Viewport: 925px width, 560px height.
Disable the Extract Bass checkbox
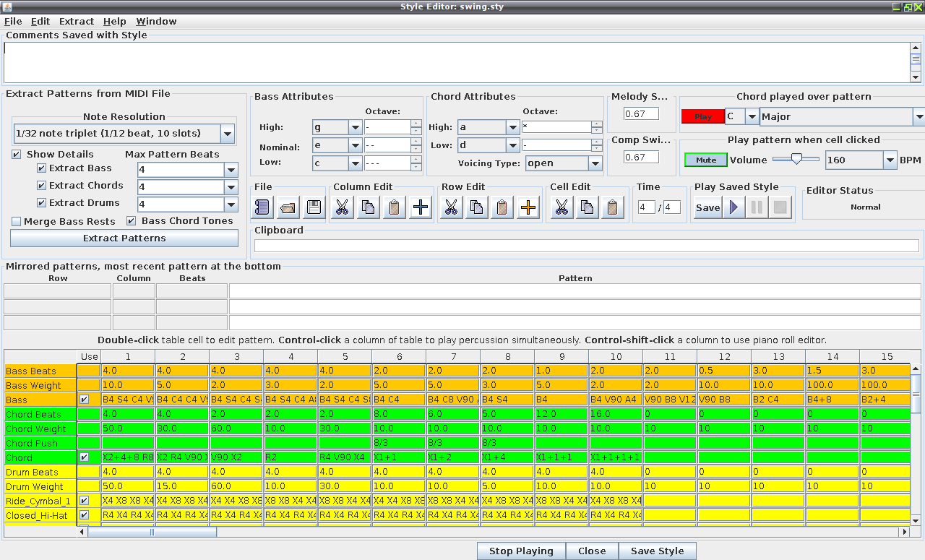42,168
